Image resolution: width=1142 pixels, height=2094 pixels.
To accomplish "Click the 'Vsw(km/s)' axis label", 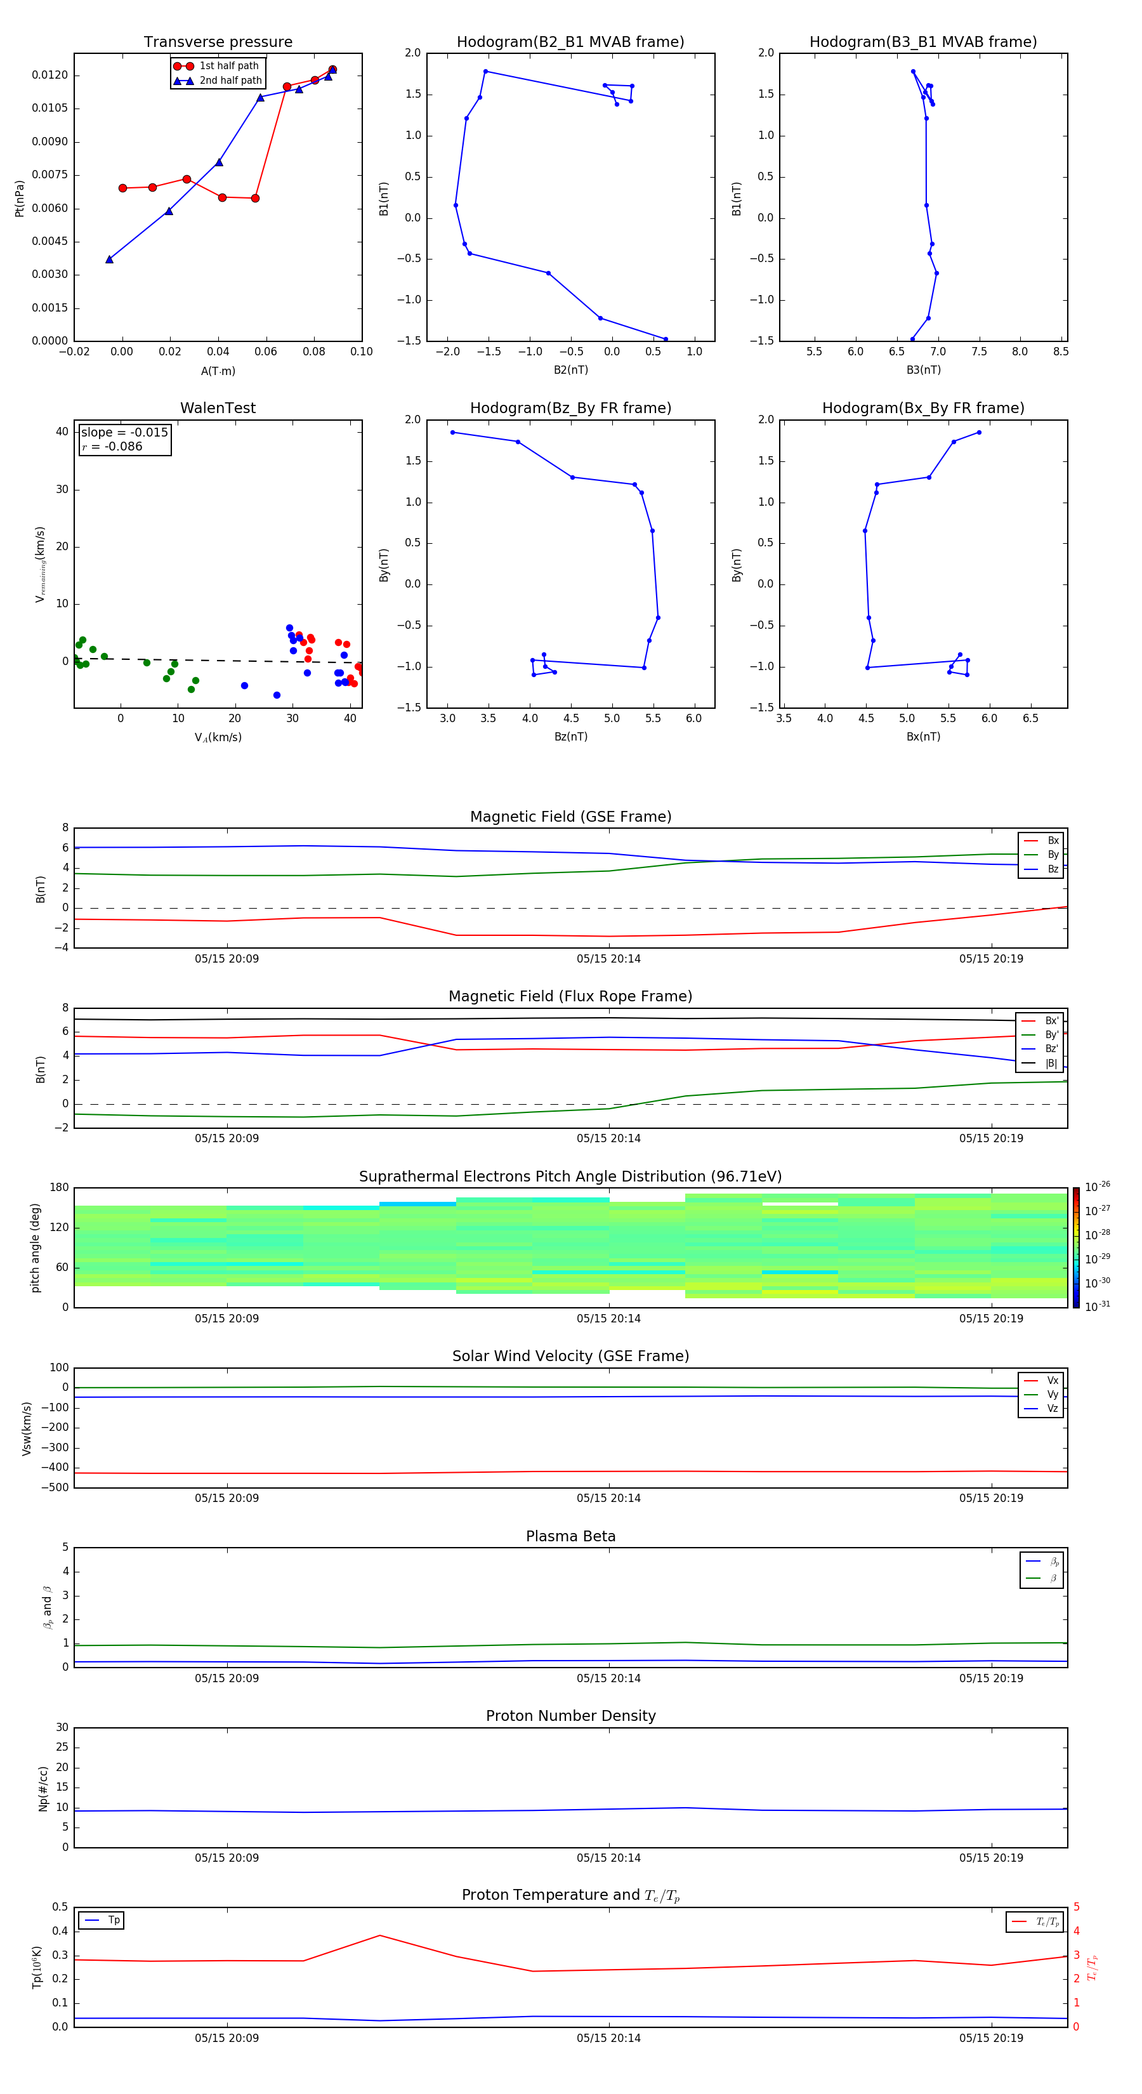I will tap(27, 1428).
